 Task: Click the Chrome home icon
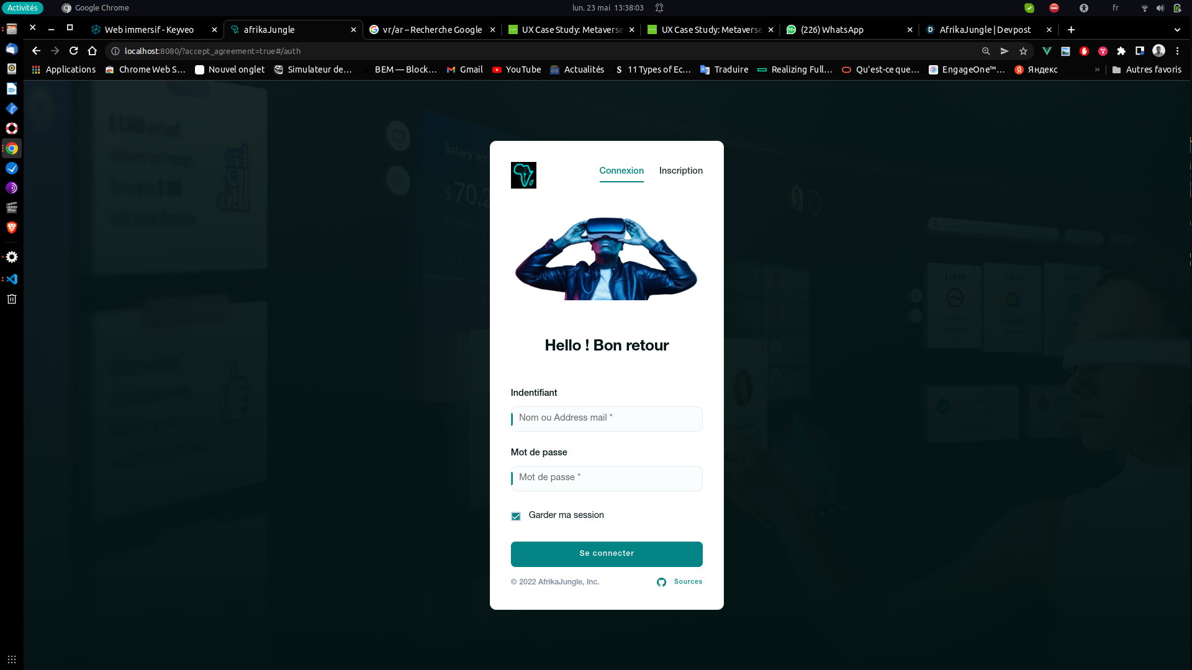(93, 51)
